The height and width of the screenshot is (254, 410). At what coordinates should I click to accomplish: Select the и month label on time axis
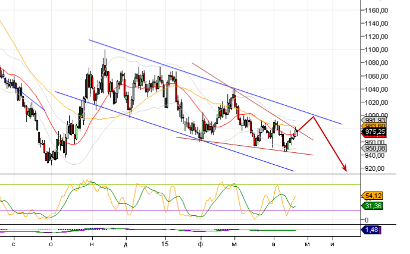click(x=333, y=244)
